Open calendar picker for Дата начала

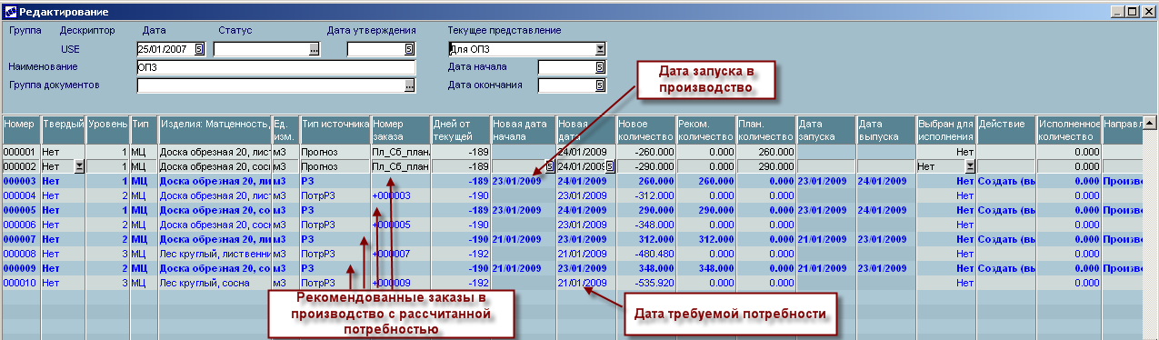(x=600, y=67)
